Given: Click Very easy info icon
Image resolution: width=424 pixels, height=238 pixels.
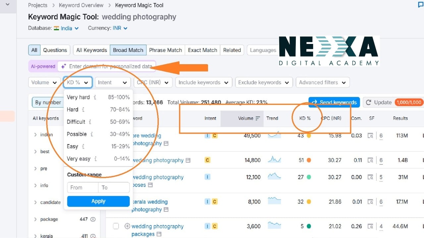Looking at the screenshot, I should 95,159.
